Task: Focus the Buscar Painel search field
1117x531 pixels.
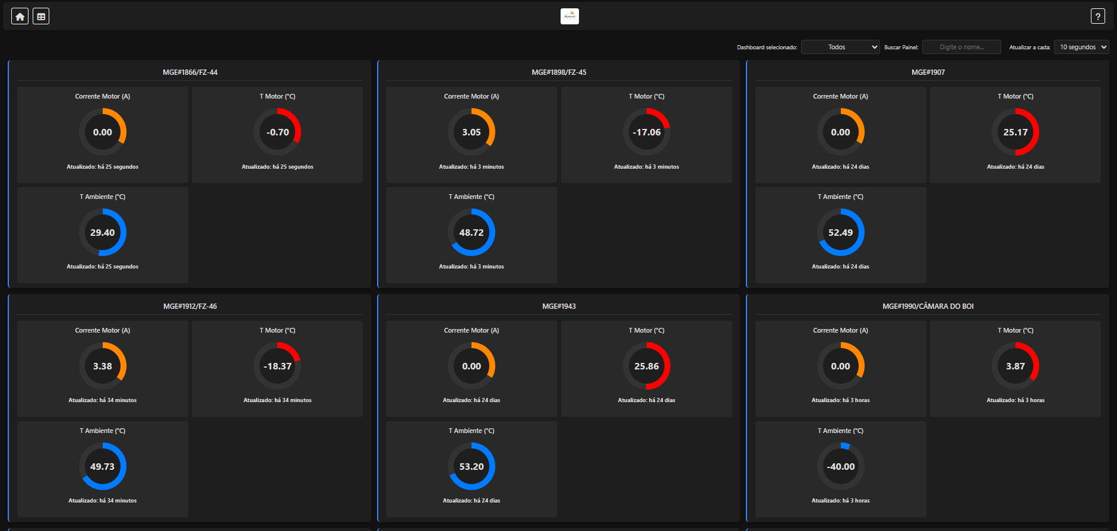Action: click(x=961, y=47)
